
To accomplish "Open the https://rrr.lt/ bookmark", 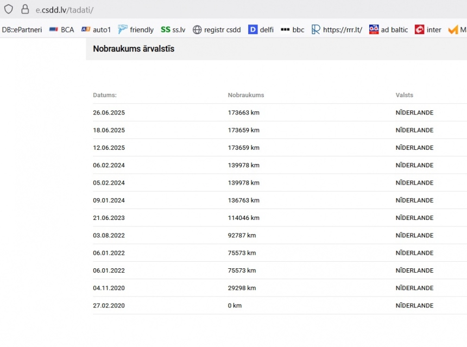I will point(337,30).
